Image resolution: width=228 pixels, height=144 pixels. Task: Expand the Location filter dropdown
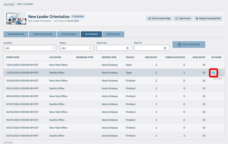30,48
